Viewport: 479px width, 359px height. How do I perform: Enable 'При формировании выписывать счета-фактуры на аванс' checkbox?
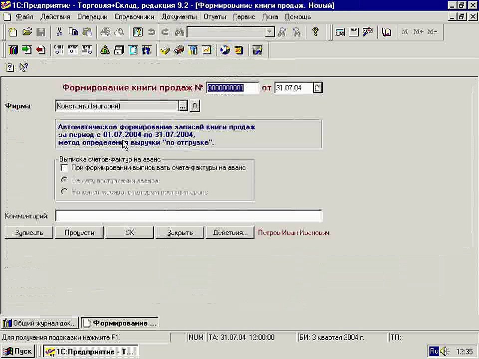point(64,168)
